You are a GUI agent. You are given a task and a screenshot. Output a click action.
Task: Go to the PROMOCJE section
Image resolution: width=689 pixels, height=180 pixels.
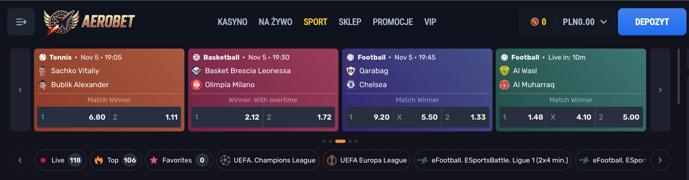(392, 22)
